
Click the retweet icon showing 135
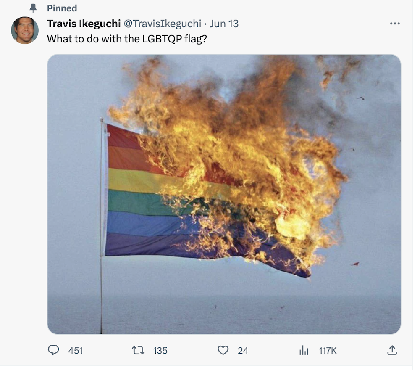(138, 350)
